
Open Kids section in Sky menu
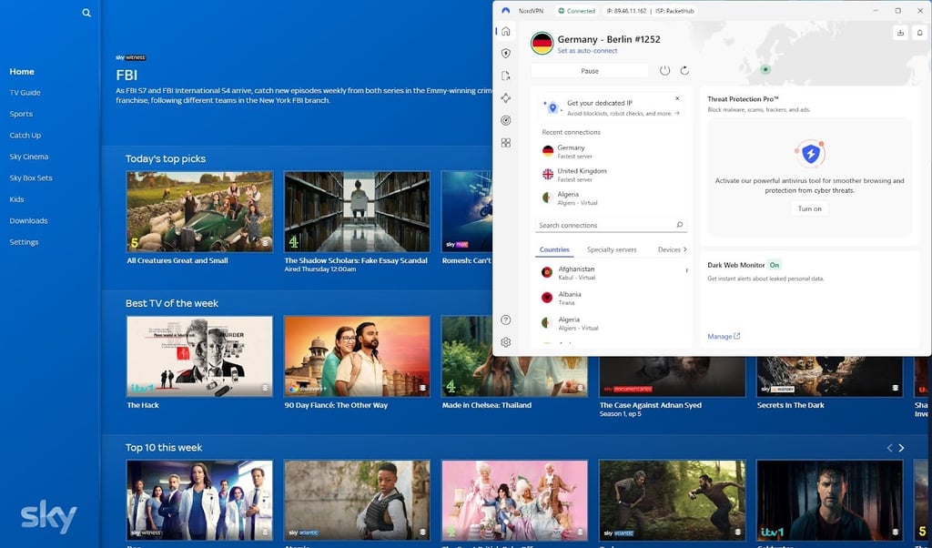pyautogui.click(x=16, y=199)
